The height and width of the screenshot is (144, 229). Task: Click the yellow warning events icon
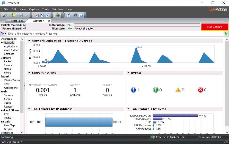[178, 90]
